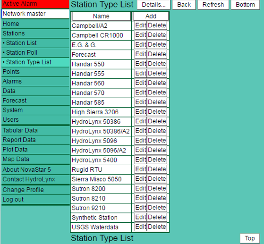Edit the HydroLynx 5096 row
The image size is (264, 244).
click(141, 141)
